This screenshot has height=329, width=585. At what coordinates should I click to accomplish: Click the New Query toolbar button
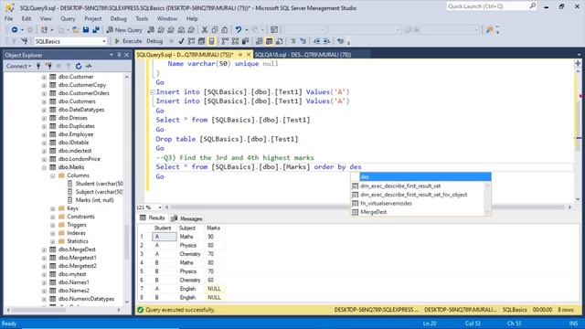coord(124,30)
